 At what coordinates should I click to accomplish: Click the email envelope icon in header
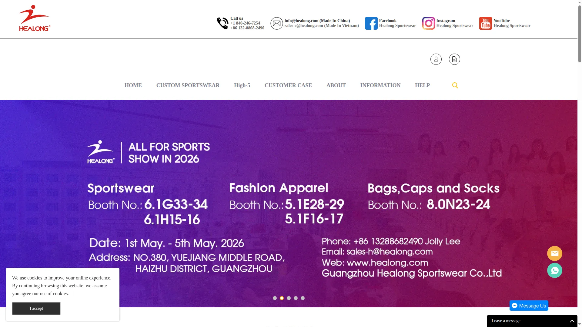tap(276, 23)
